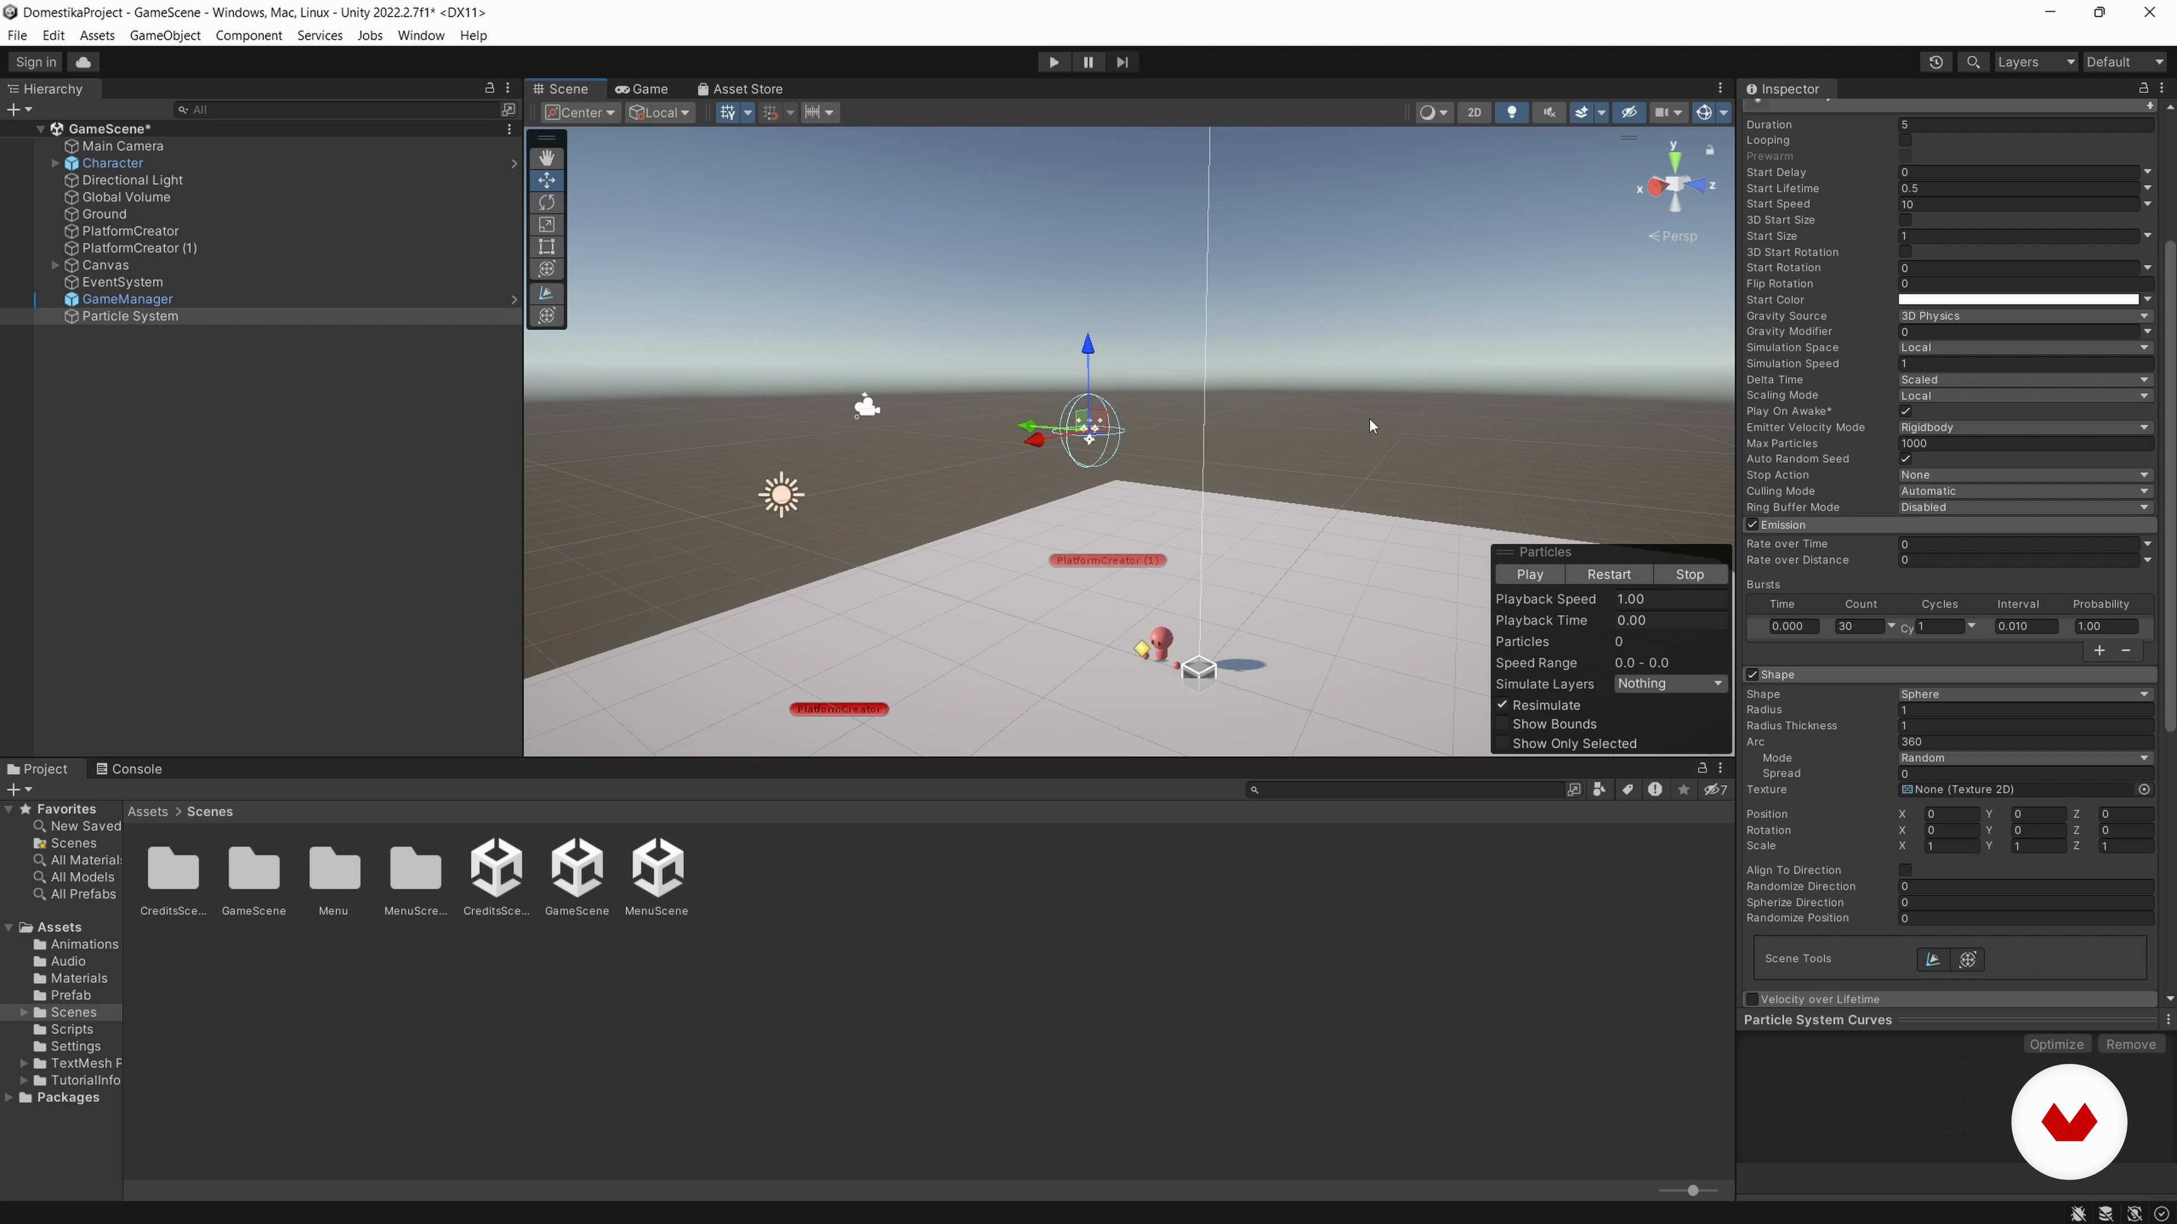2177x1224 pixels.
Task: Toggle 3D Start Rotation checkbox
Action: point(1905,252)
